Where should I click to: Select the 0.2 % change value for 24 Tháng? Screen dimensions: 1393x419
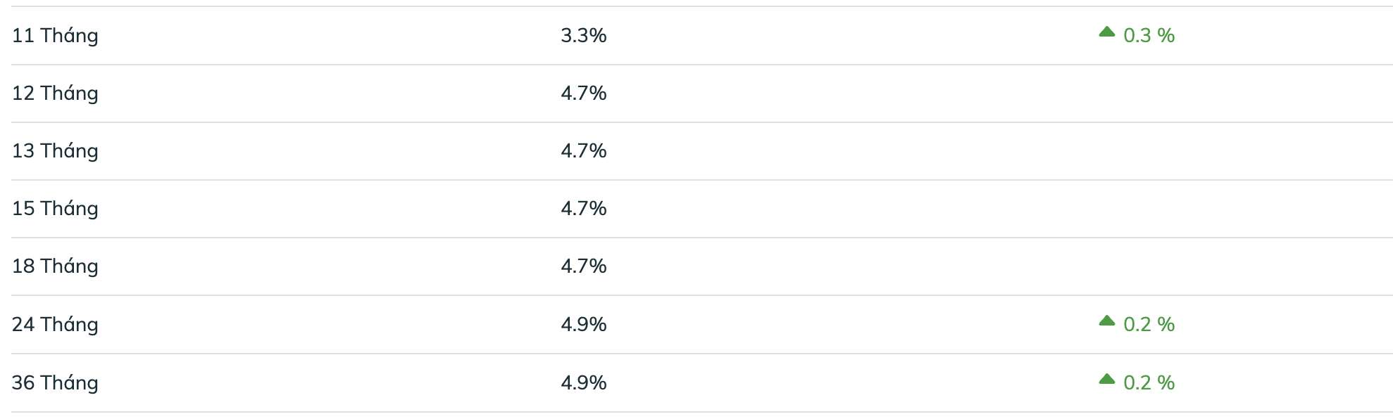click(1149, 324)
